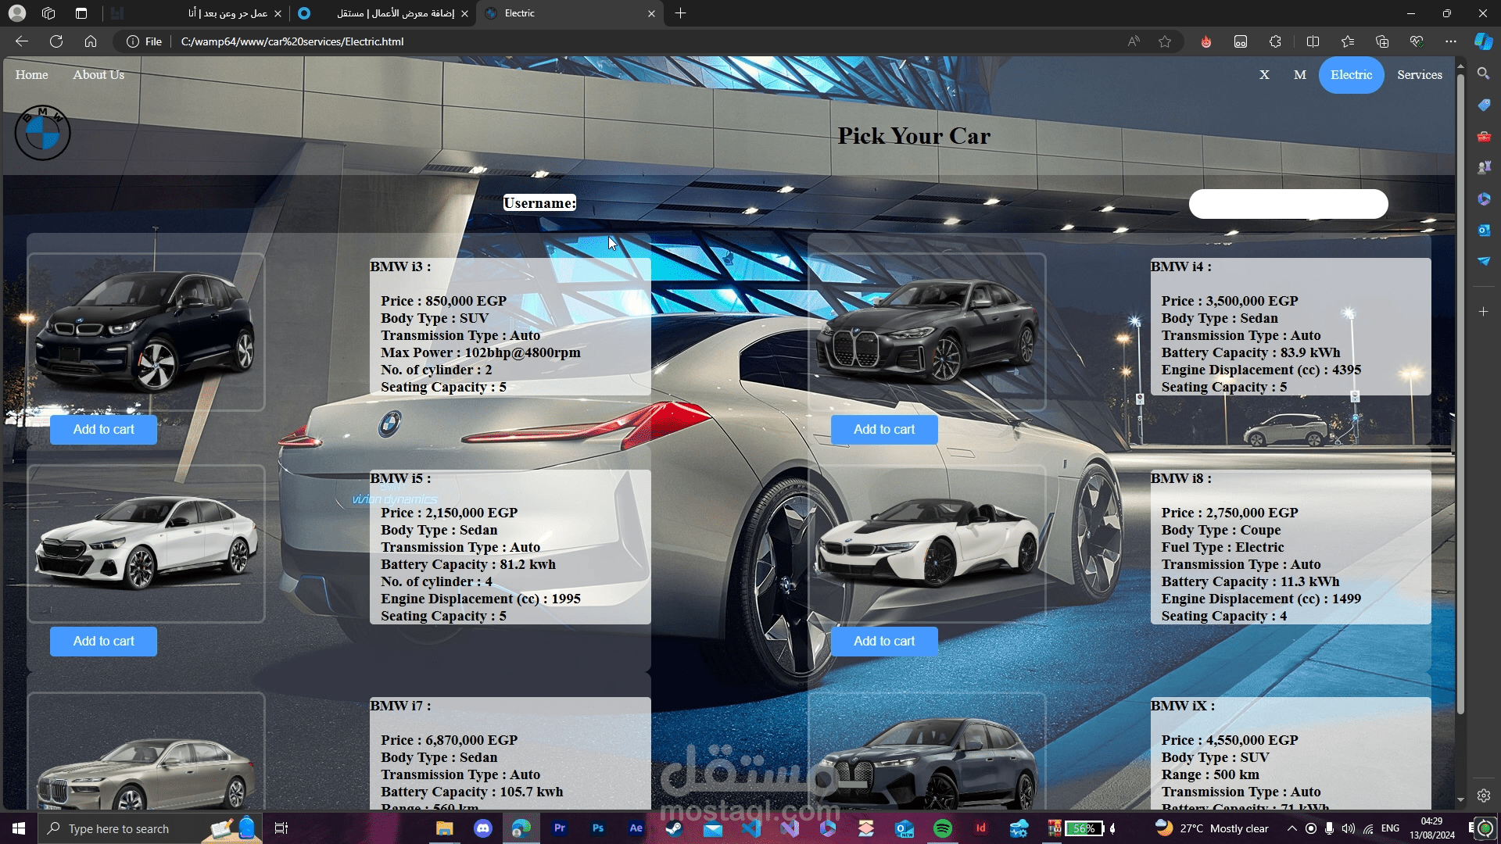Screen dimensions: 1501x844
Task: Open a new browser tab
Action: tap(680, 13)
